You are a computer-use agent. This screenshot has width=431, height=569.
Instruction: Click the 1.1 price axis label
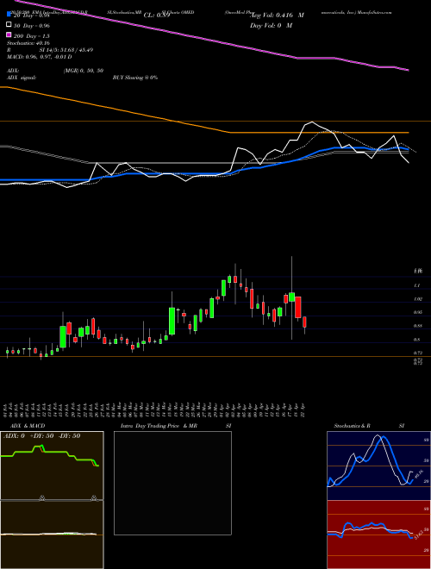417,285
